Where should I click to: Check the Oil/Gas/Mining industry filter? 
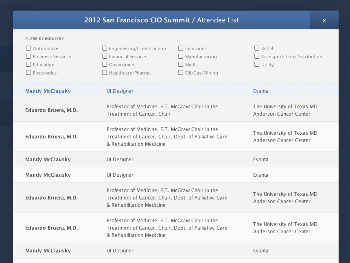point(181,72)
